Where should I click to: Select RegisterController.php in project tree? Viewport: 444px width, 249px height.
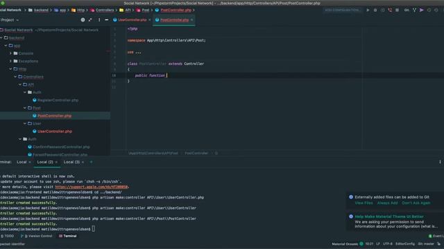click(58, 100)
